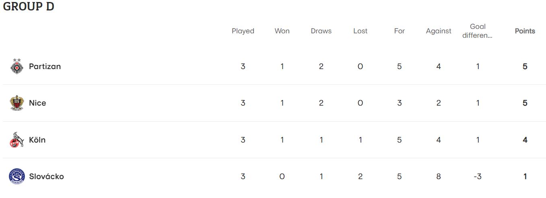Screen dimensions: 546x198
Task: Open the Nice team link
Action: [x=37, y=103]
